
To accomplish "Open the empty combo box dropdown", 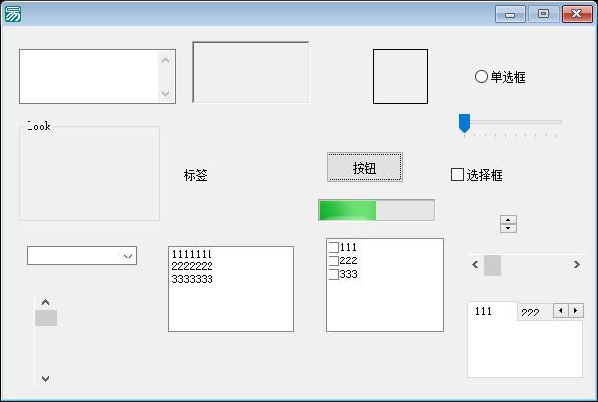I will click(x=128, y=256).
